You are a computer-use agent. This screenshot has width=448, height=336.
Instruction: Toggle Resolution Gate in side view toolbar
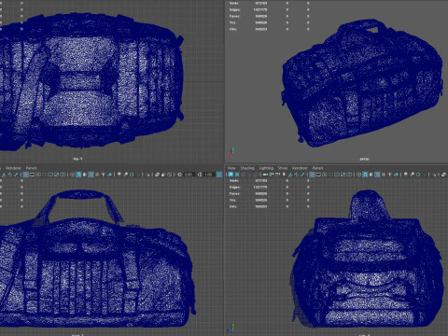tap(325, 175)
